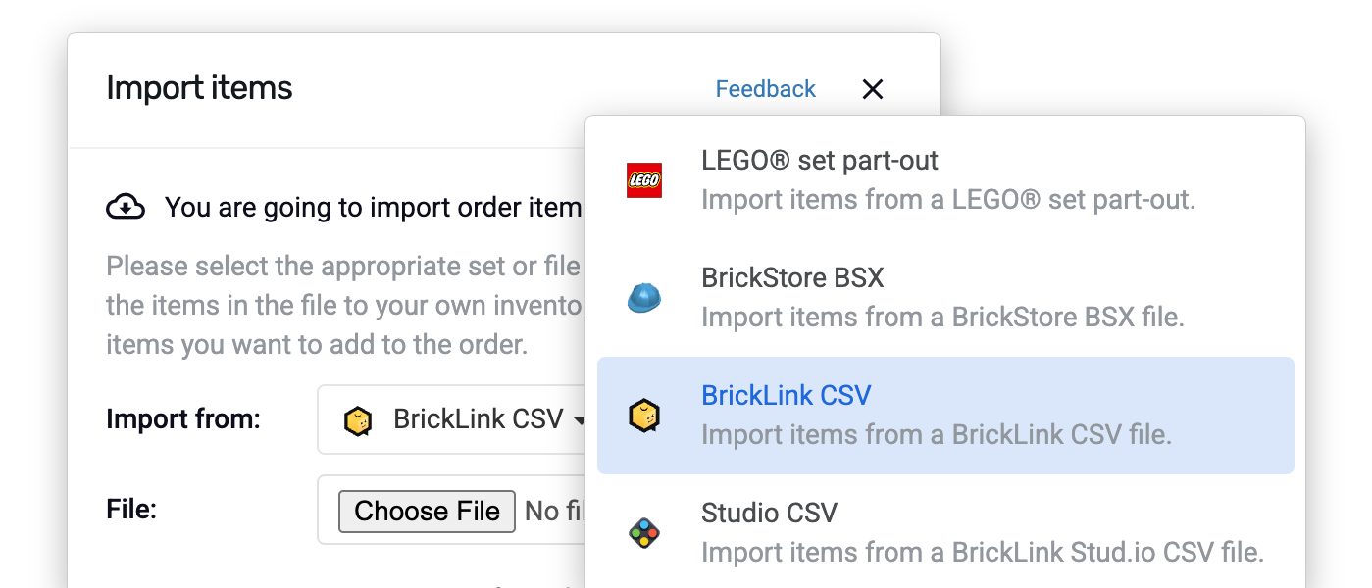Click the BrickLink icon inside the Import from selector
Screen dimensions: 1372x588
tap(356, 419)
